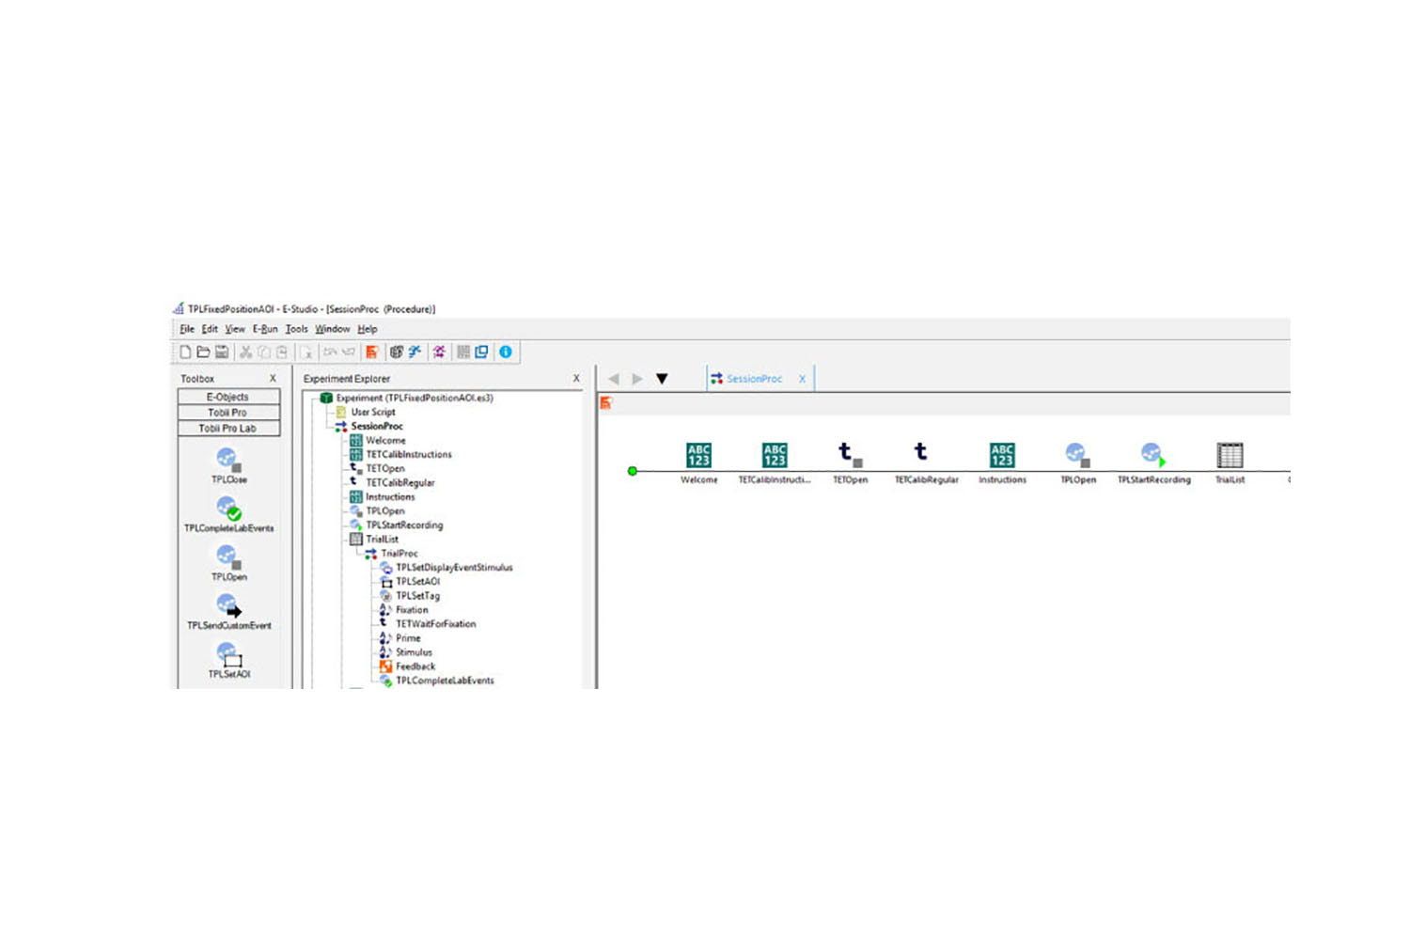
Task: Click the Paste toolbar icon
Action: (281, 352)
